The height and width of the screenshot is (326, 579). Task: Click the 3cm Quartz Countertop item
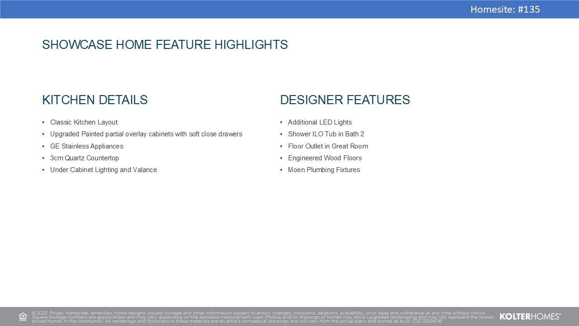(84, 158)
